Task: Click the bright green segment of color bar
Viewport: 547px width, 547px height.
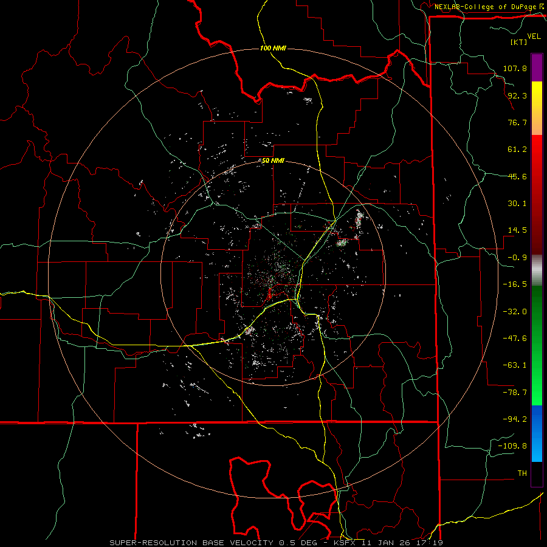Action: [537, 384]
